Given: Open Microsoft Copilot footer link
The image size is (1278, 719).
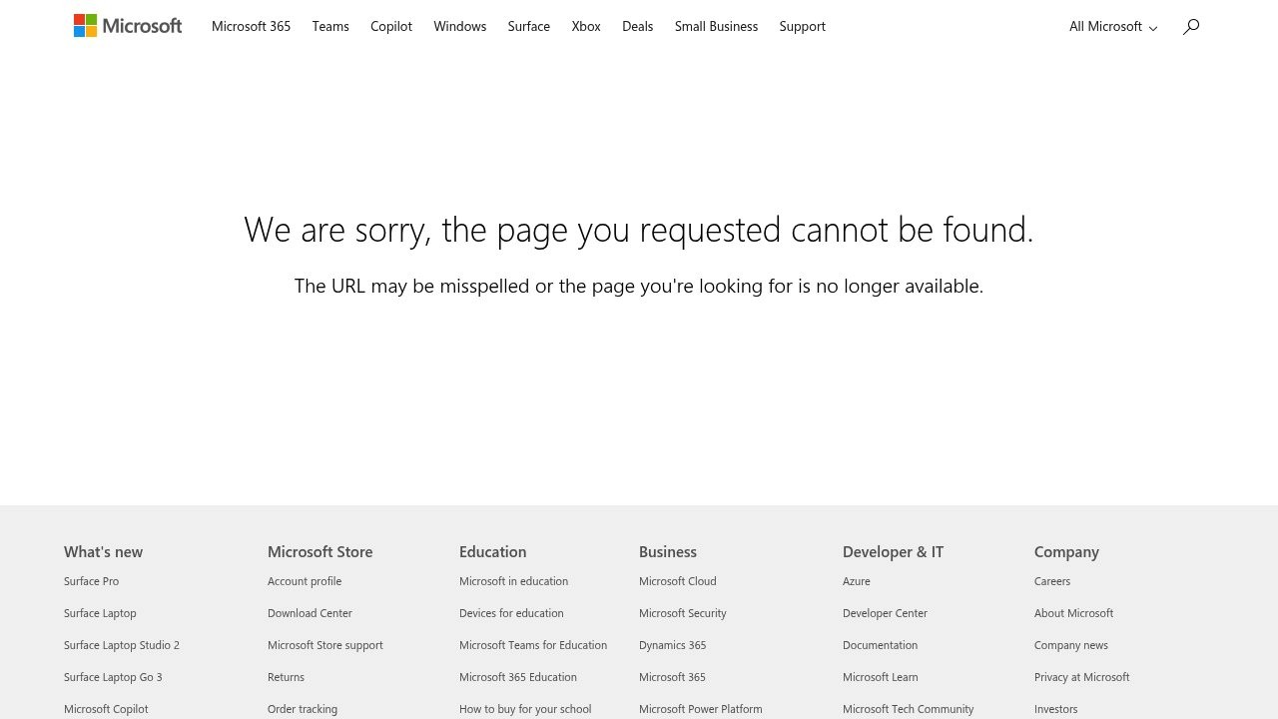Looking at the screenshot, I should coord(106,709).
